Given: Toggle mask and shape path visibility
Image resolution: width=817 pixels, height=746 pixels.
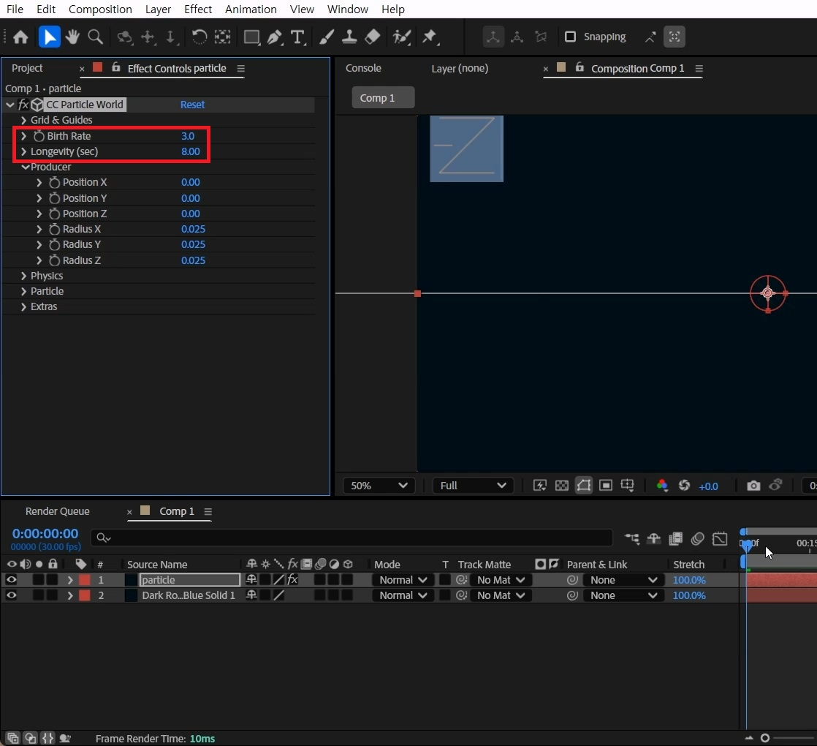Looking at the screenshot, I should pos(584,486).
